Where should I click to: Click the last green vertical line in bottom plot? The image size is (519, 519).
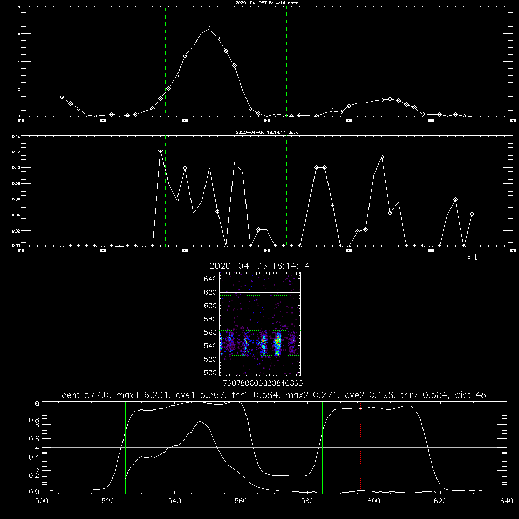click(x=424, y=447)
